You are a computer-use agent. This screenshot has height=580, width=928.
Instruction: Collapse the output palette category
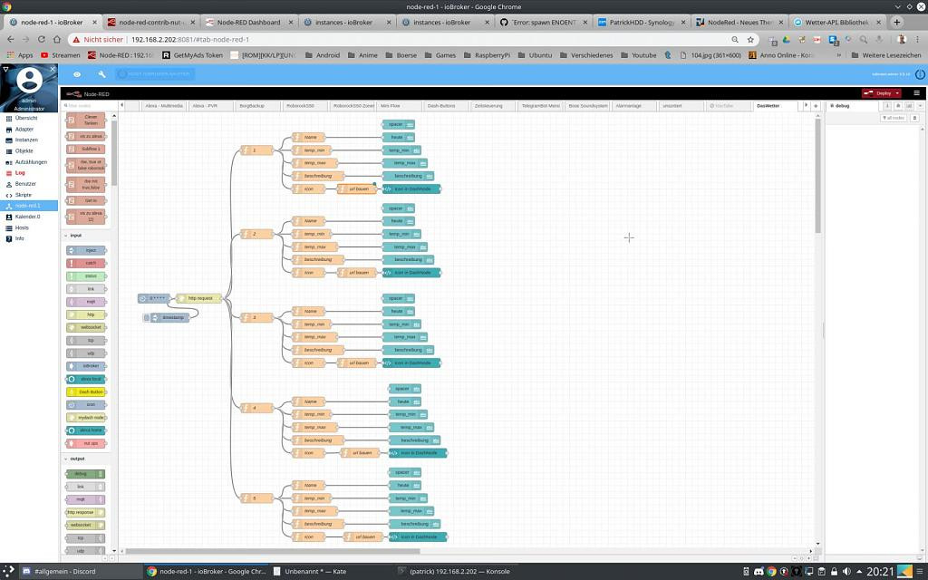(75, 459)
